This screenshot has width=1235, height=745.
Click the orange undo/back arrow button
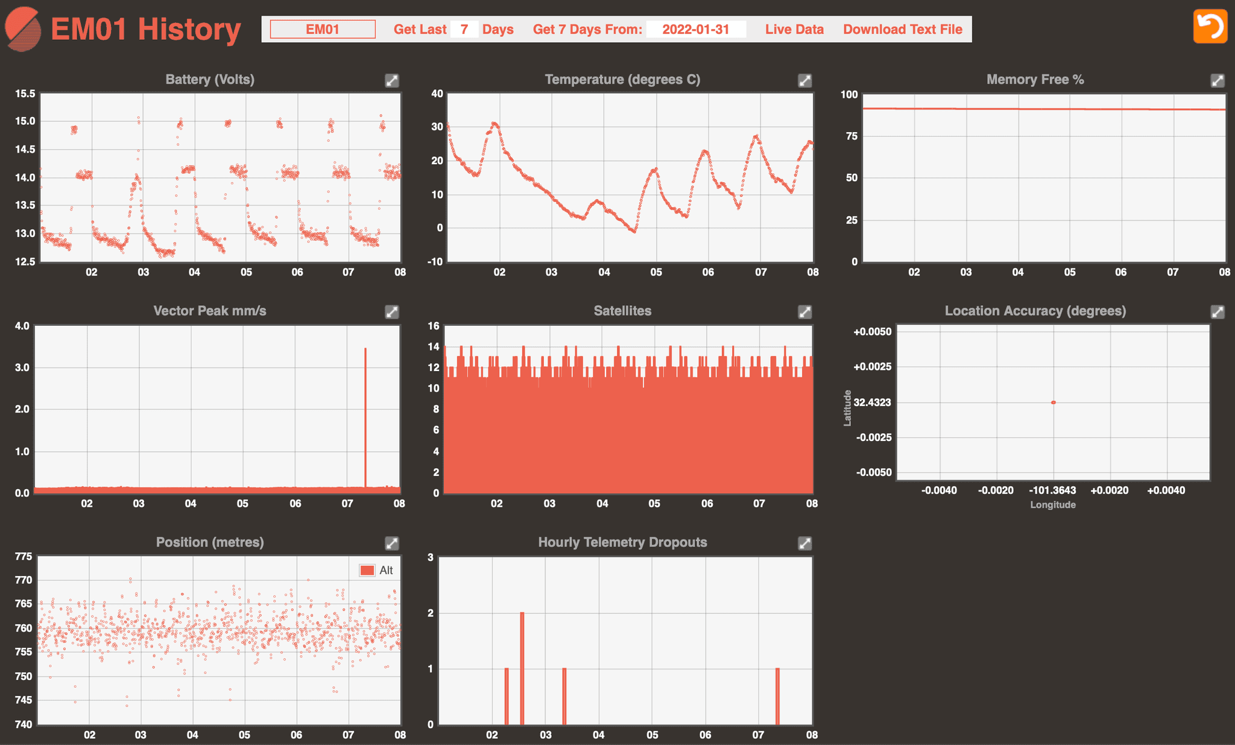(1210, 27)
